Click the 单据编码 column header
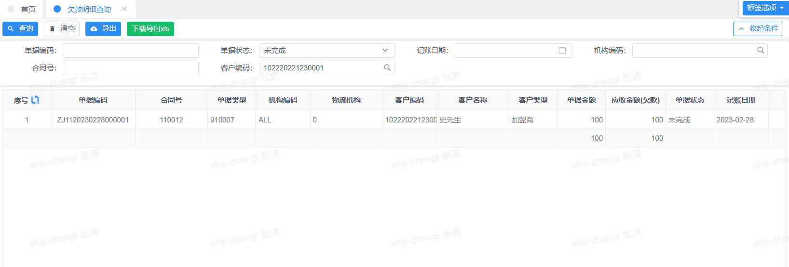This screenshot has width=789, height=267. 93,100
